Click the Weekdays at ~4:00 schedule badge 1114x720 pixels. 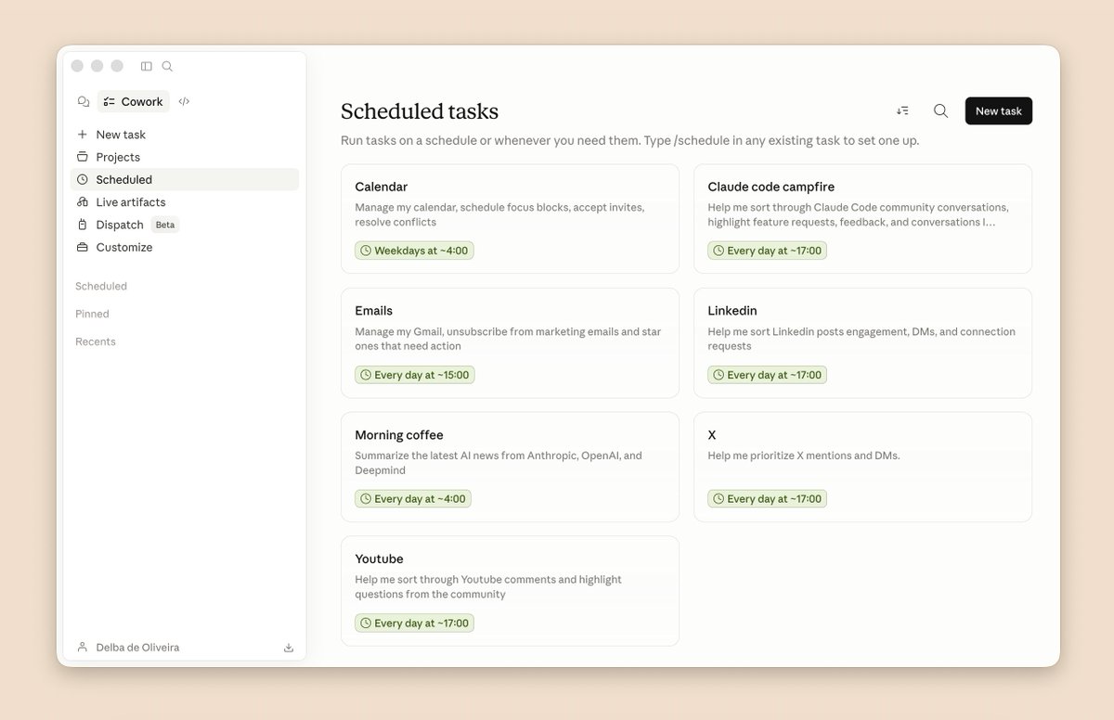pyautogui.click(x=414, y=251)
